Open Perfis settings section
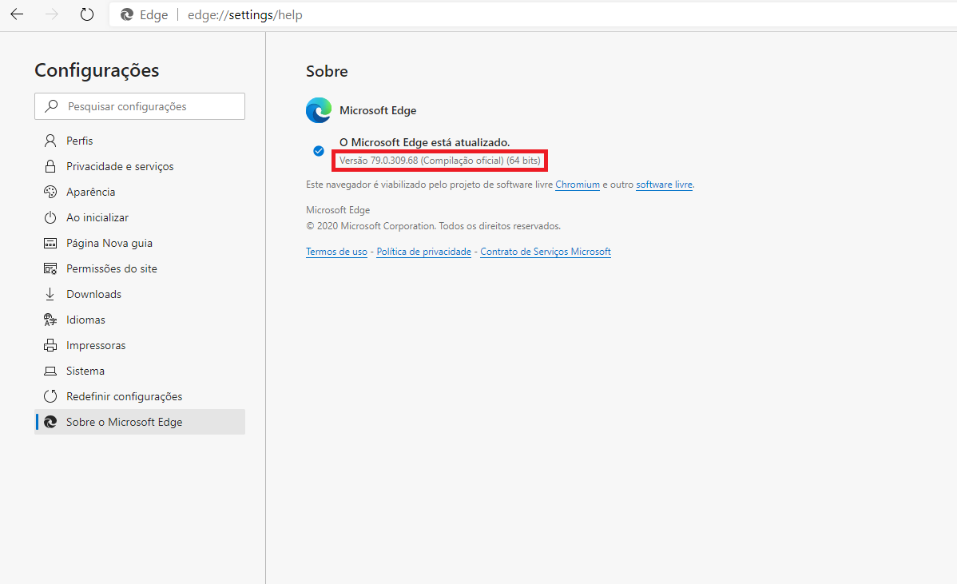Viewport: 957px width, 584px height. (140, 141)
